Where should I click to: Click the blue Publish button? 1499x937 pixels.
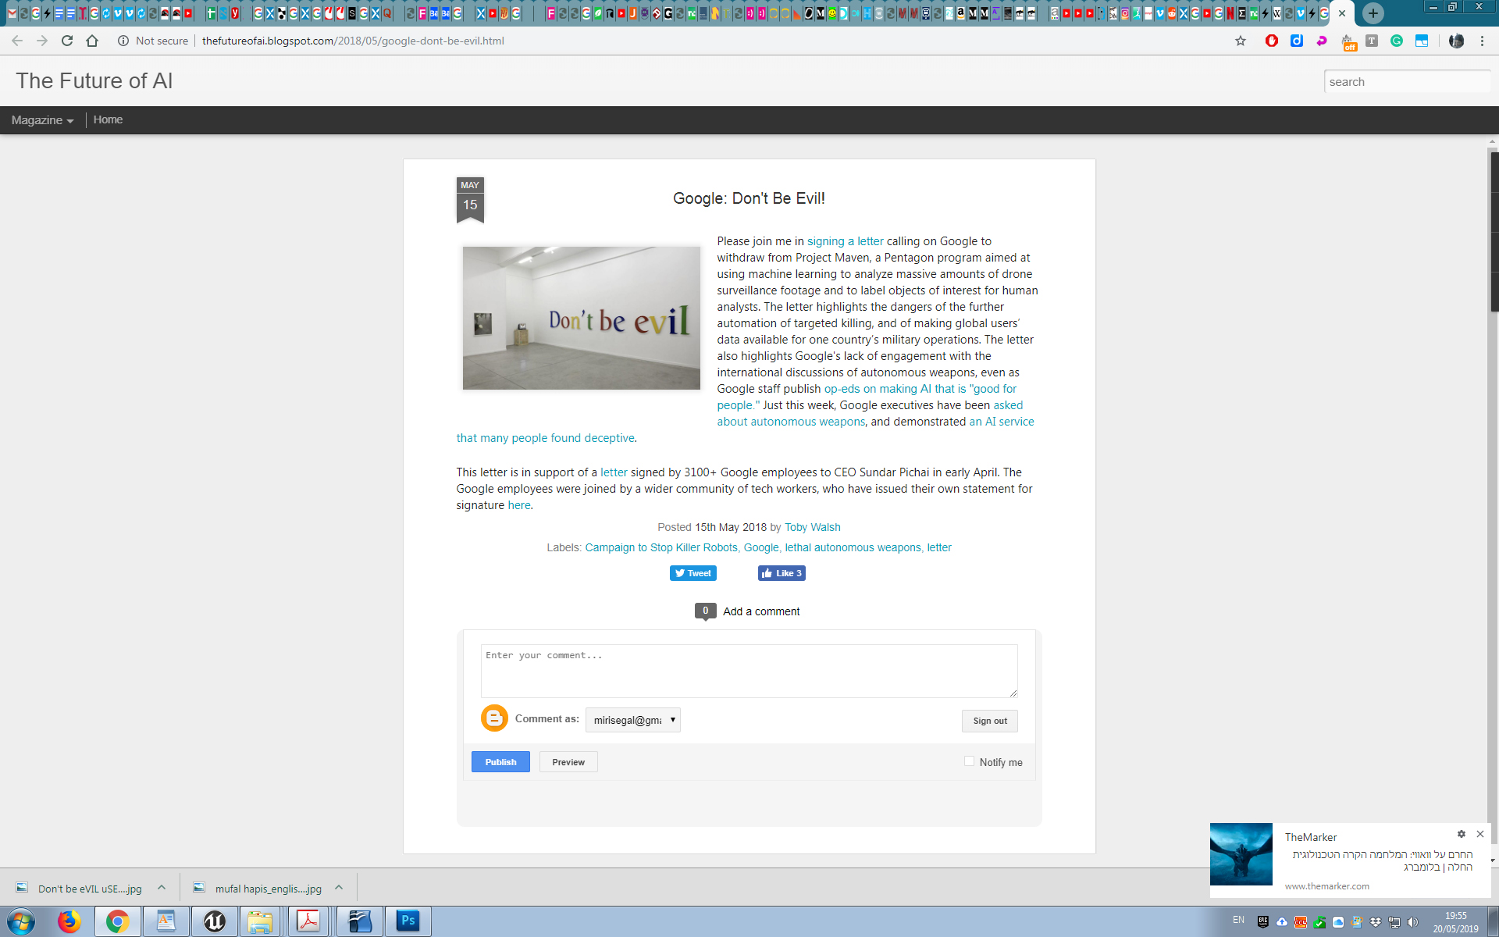coord(500,762)
